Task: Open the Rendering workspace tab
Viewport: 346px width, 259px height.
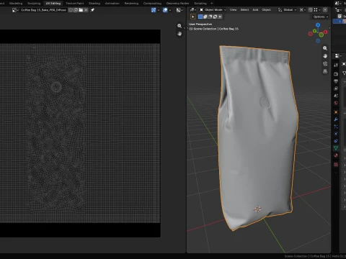Action: coord(131,4)
